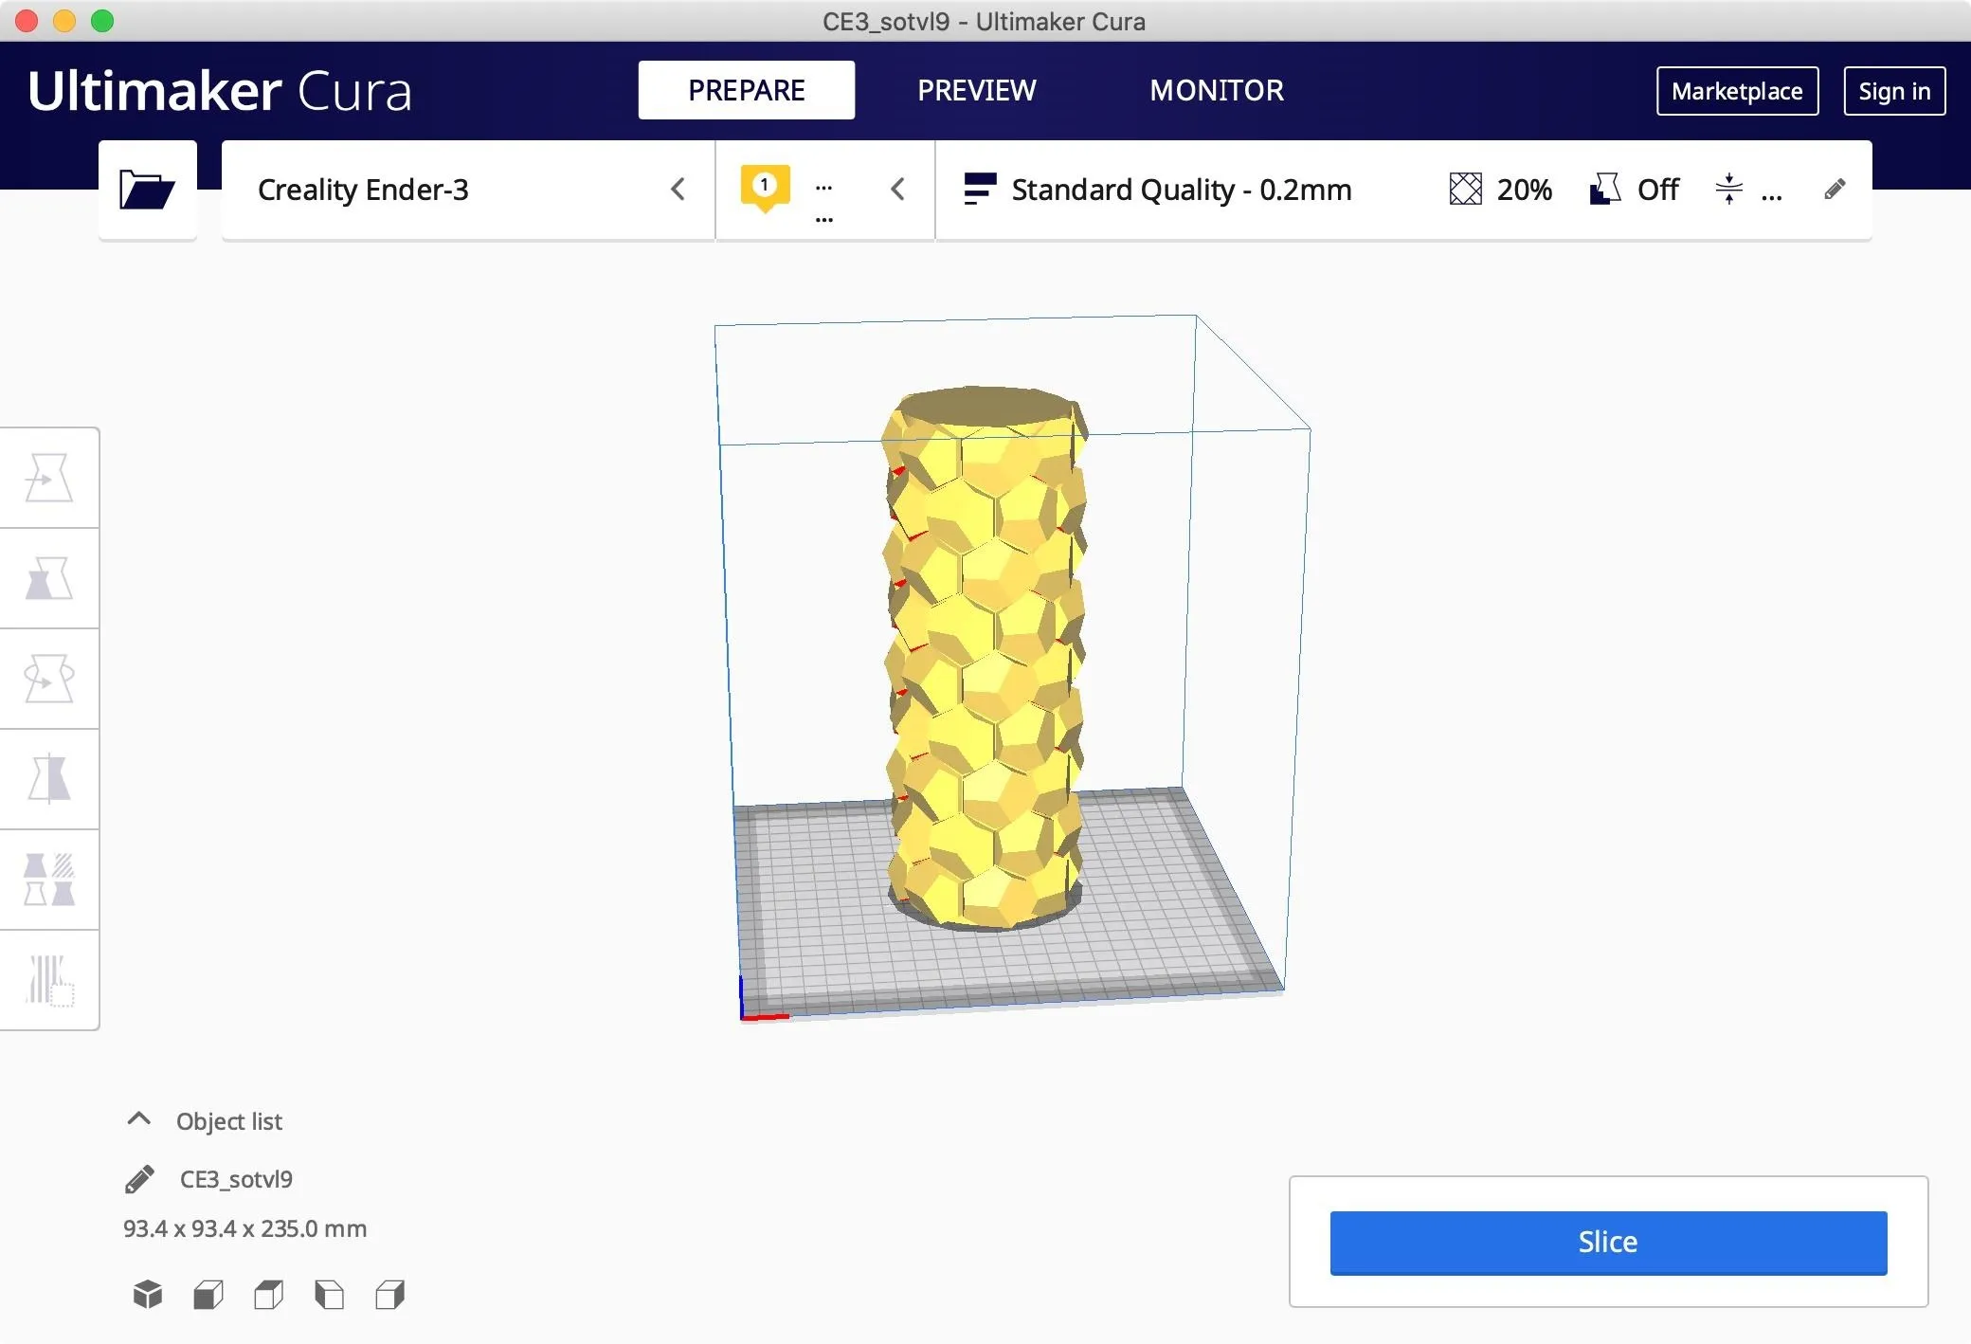Collapse the Object list panel
The width and height of the screenshot is (1971, 1344).
138,1119
